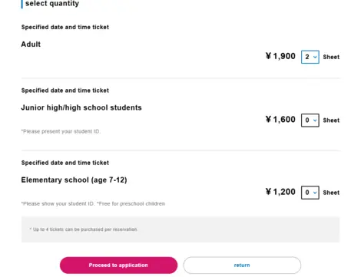Click the 'Please present your student ID' note

[61, 131]
